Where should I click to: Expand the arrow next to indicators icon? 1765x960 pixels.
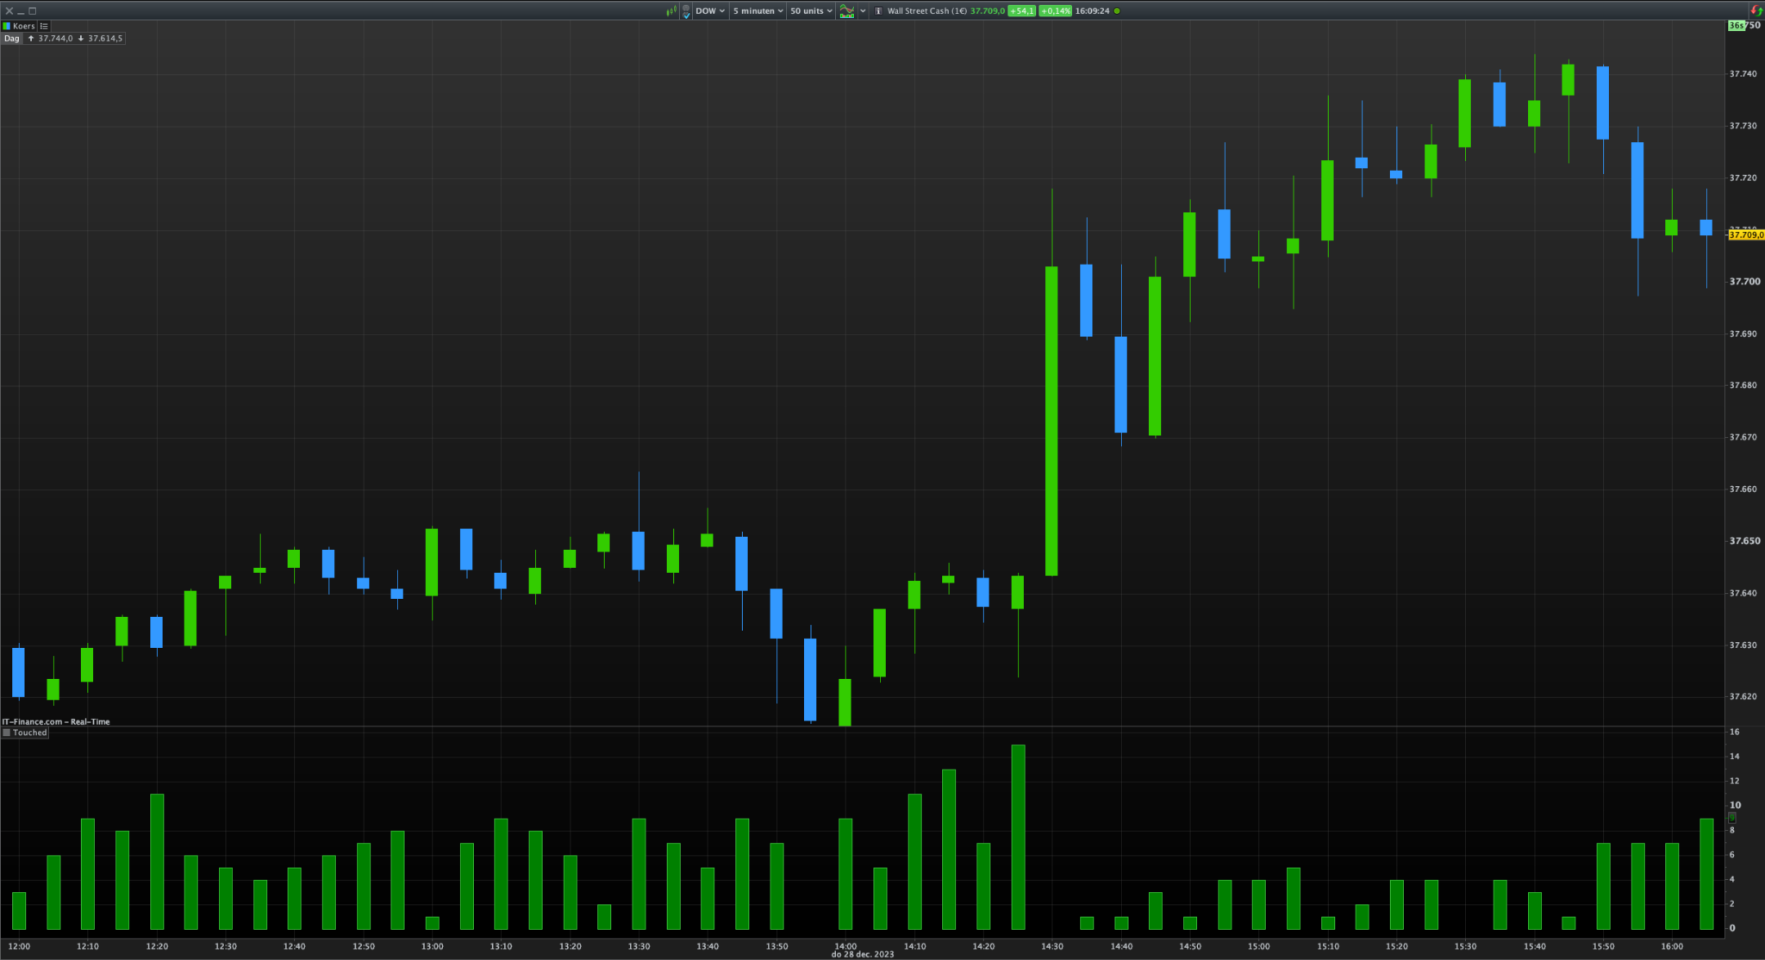(x=863, y=11)
